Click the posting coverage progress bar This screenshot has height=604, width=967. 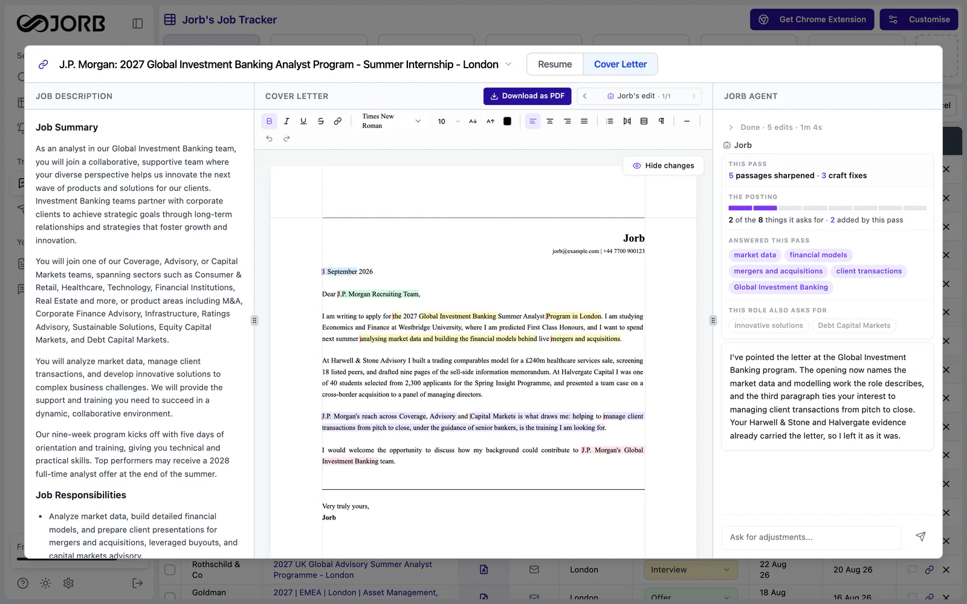pos(827,208)
